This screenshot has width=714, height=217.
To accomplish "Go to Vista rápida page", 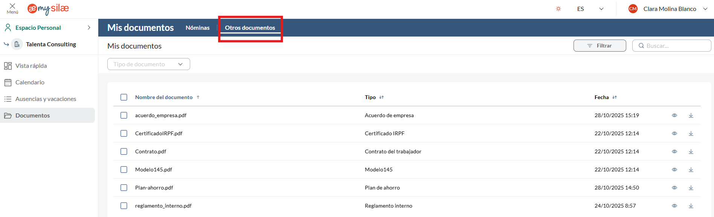I will (x=31, y=66).
